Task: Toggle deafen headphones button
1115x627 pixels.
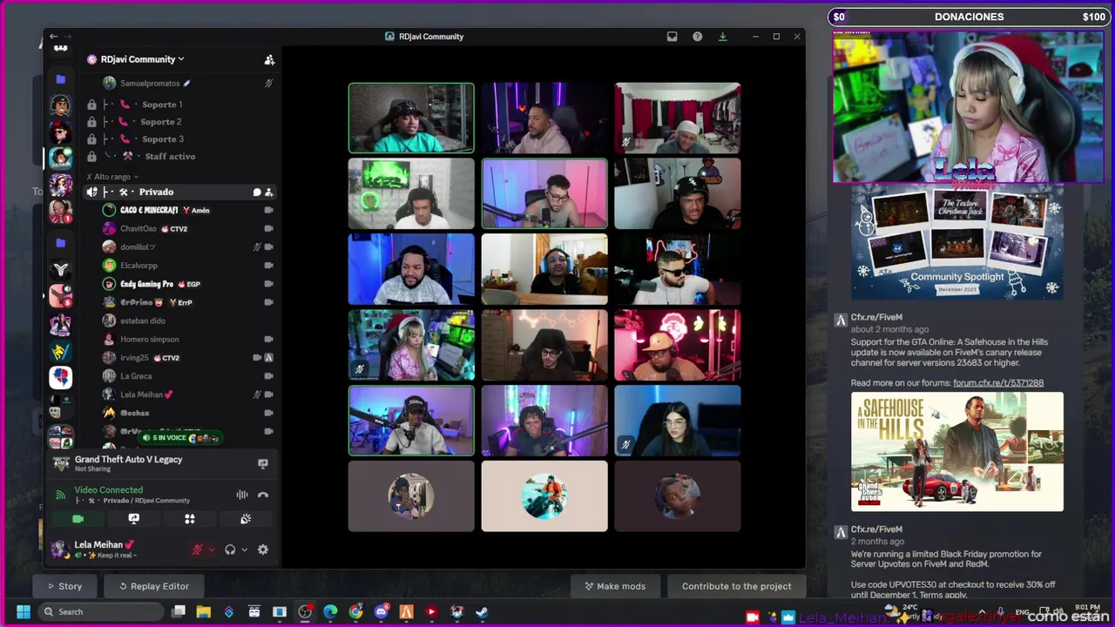Action: pyautogui.click(x=230, y=549)
